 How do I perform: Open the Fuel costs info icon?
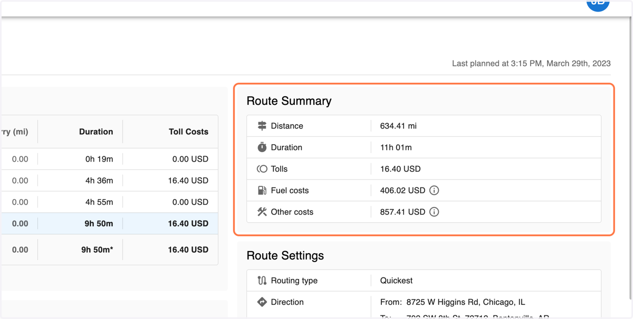pyautogui.click(x=434, y=191)
